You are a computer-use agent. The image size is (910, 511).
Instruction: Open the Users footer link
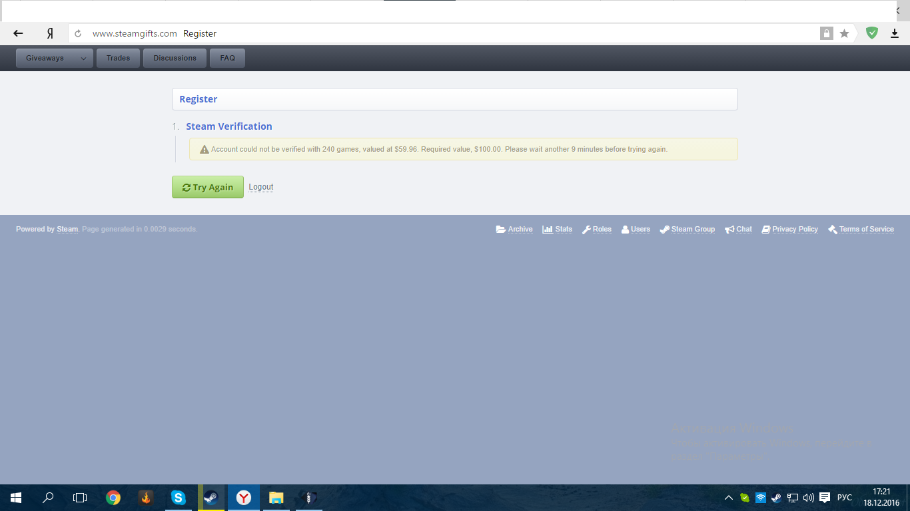point(636,229)
